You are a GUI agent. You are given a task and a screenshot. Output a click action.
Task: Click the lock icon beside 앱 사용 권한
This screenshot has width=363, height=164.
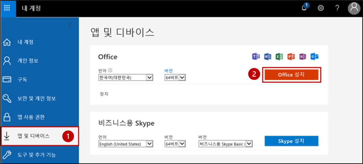coord(7,117)
